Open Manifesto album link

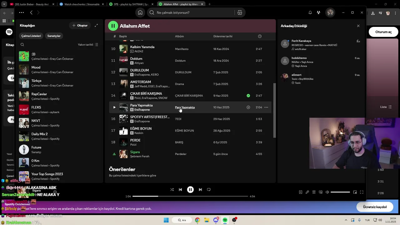pos(182,49)
